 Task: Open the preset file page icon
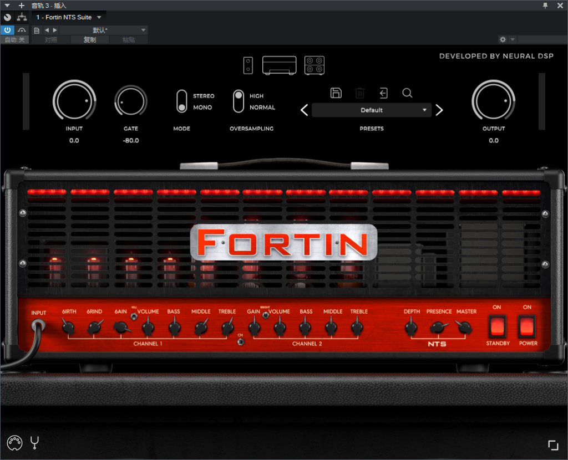[x=37, y=30]
